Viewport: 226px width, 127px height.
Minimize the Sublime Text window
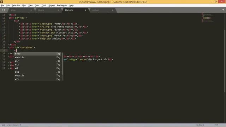pyautogui.click(x=211, y=2)
